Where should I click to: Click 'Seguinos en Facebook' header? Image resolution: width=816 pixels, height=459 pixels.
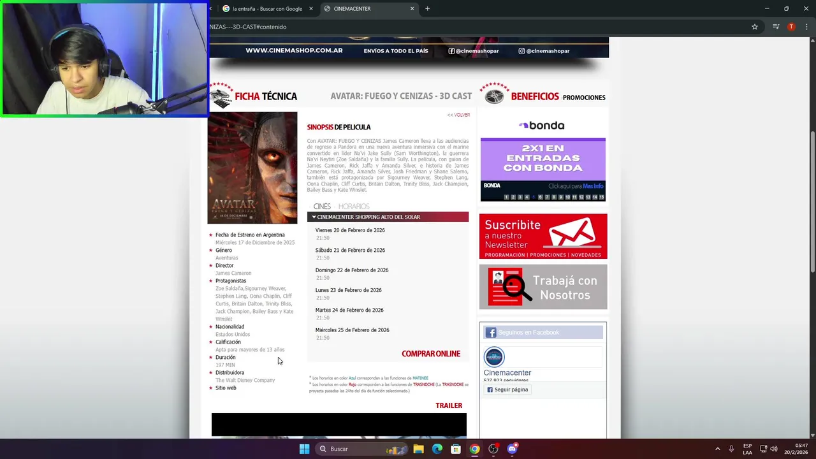[x=543, y=332]
